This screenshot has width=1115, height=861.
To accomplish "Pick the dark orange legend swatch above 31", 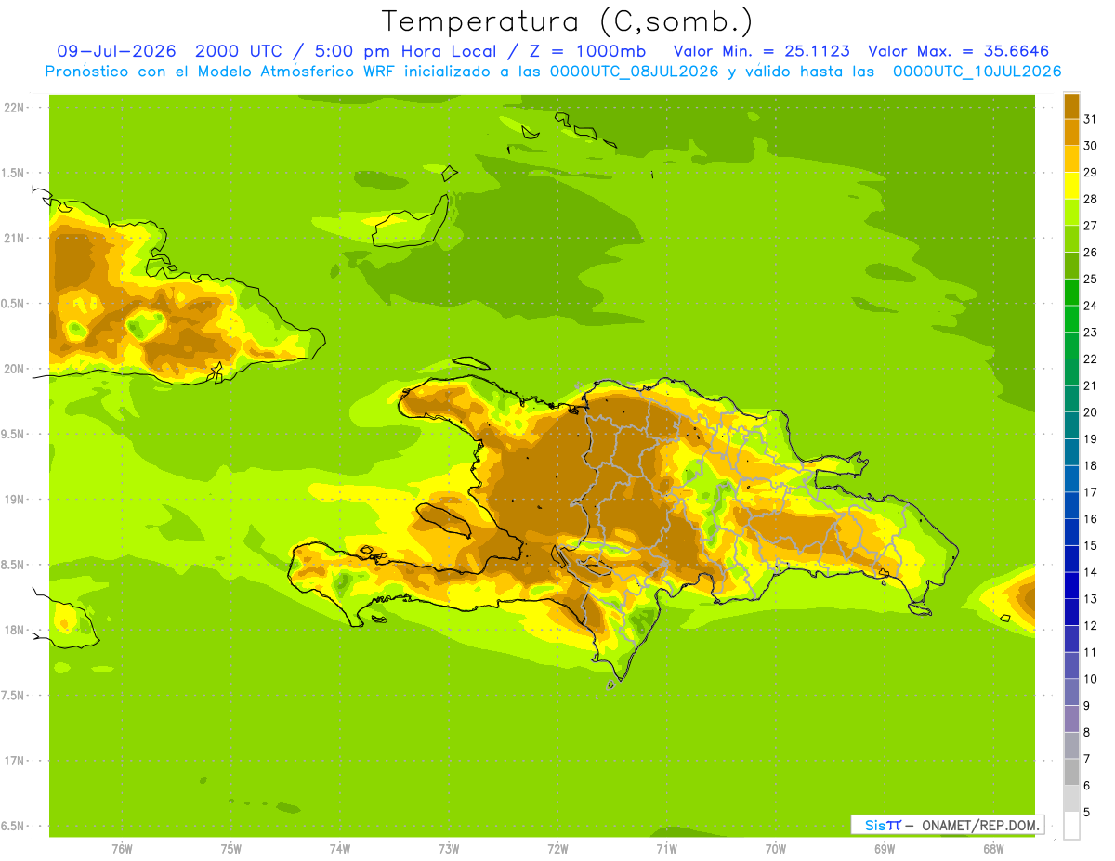I will pos(1071,106).
